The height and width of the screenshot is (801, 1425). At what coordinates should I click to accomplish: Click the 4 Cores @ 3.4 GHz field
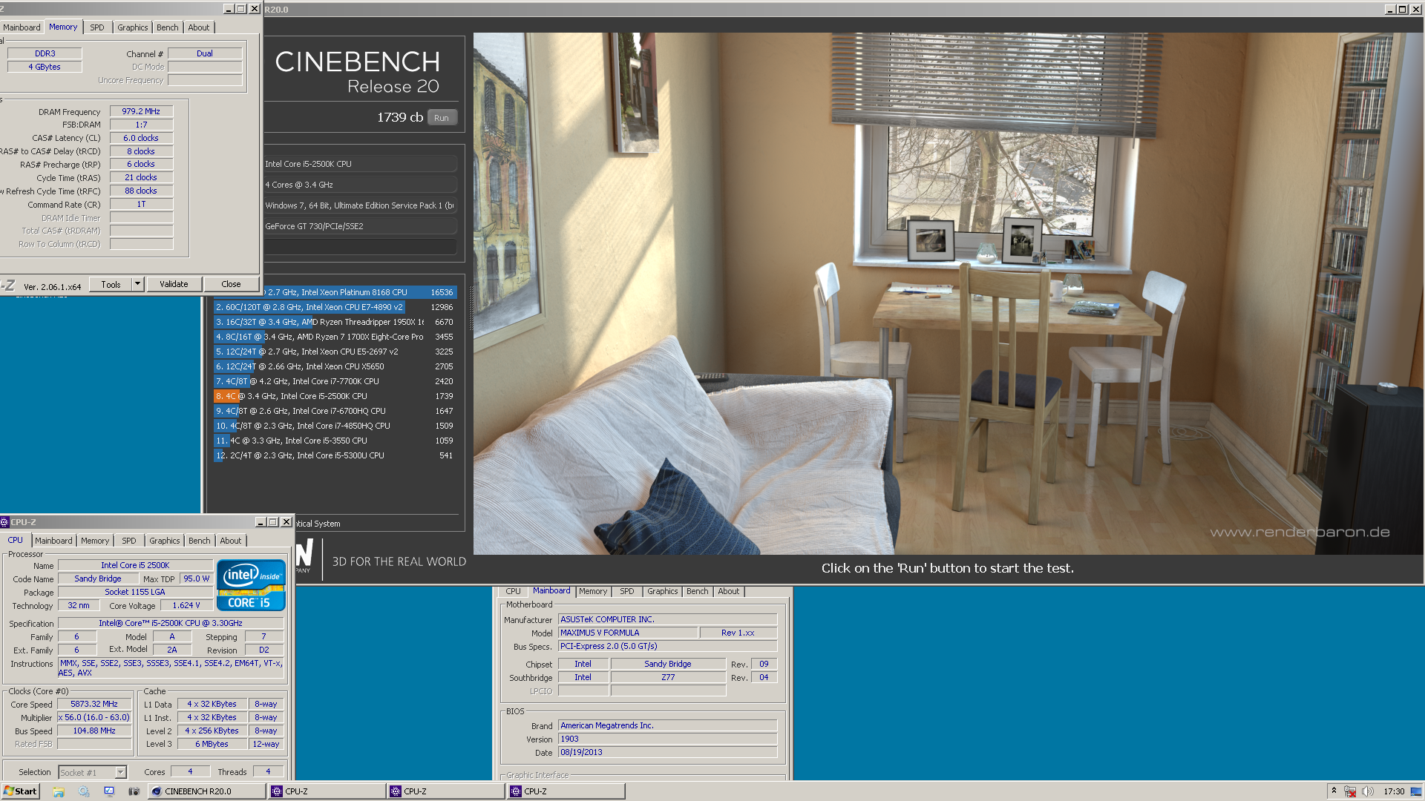(x=360, y=185)
